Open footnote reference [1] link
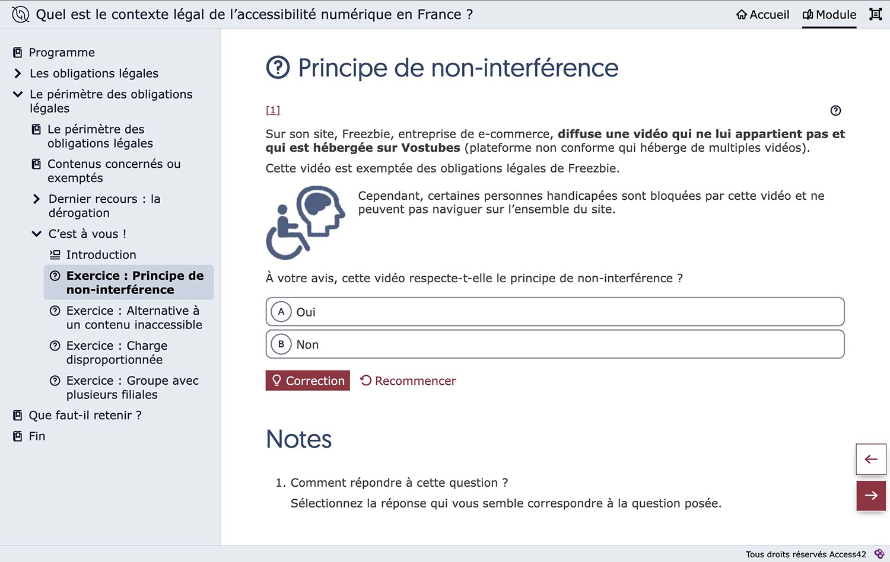 pyautogui.click(x=273, y=110)
